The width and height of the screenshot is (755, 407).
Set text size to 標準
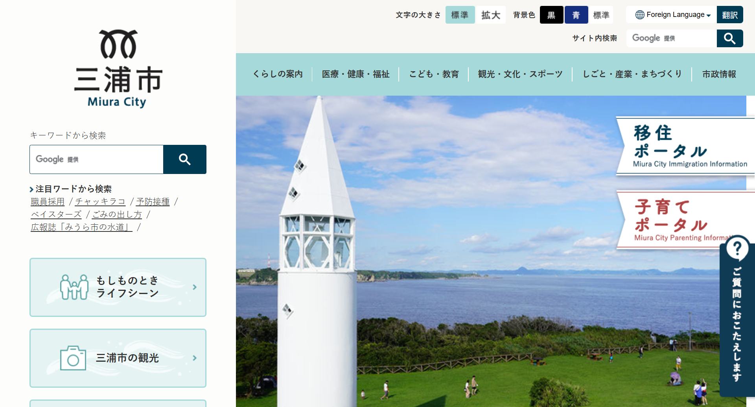pyautogui.click(x=460, y=15)
